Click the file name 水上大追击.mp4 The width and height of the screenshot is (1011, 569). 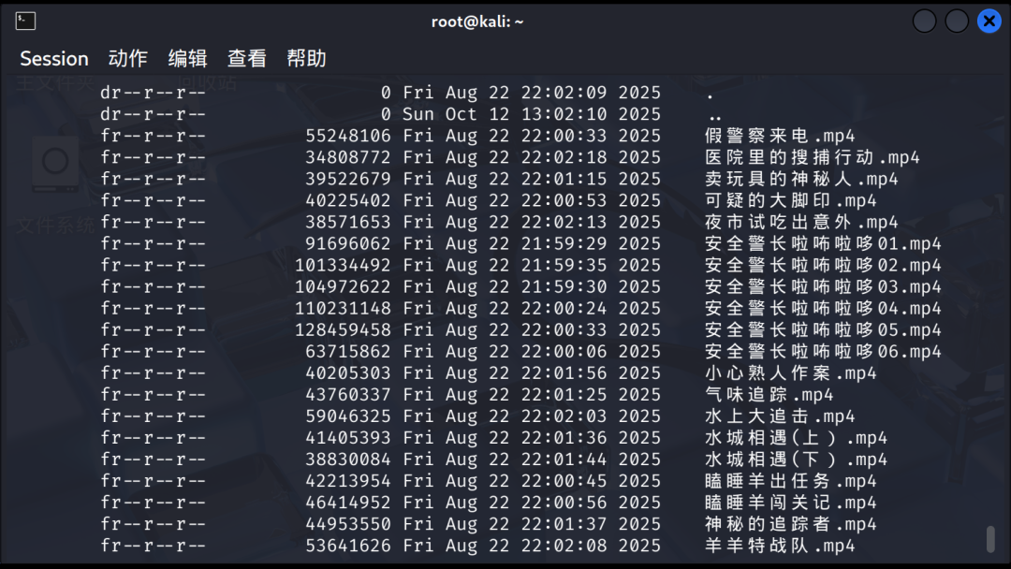pos(780,416)
